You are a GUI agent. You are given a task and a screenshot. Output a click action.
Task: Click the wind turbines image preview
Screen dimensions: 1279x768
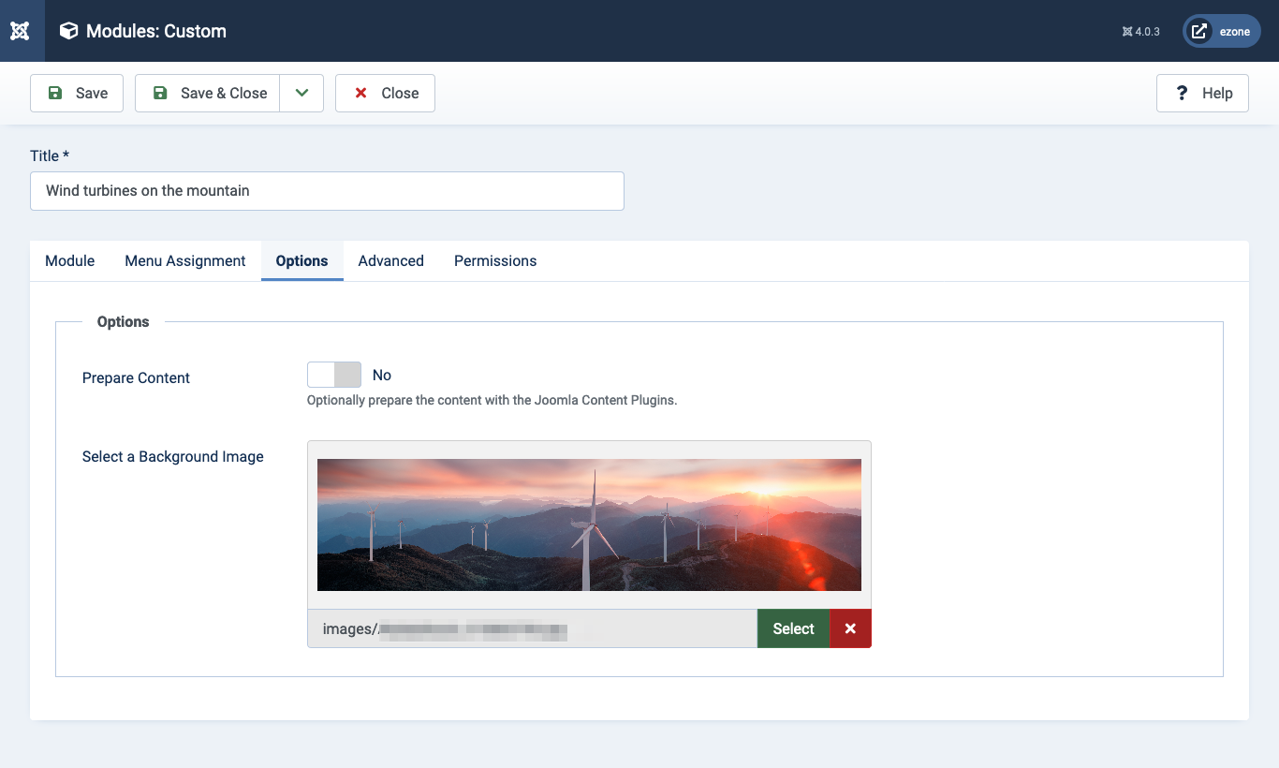589,524
